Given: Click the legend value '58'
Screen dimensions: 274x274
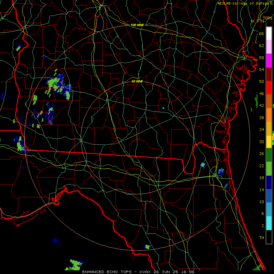Looking at the screenshot, I should tap(262, 58).
